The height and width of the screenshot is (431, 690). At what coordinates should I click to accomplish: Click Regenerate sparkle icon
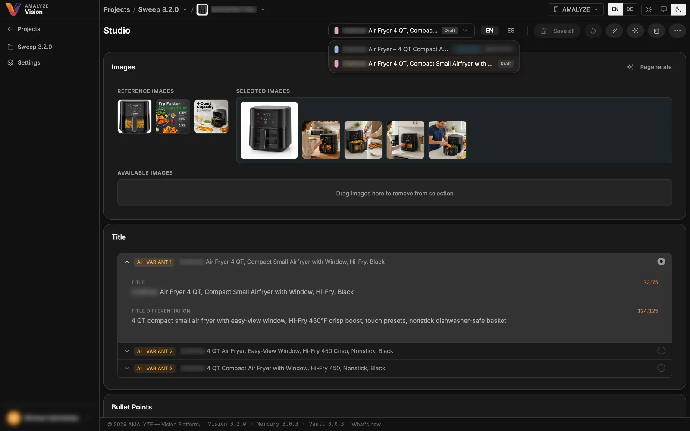point(630,67)
